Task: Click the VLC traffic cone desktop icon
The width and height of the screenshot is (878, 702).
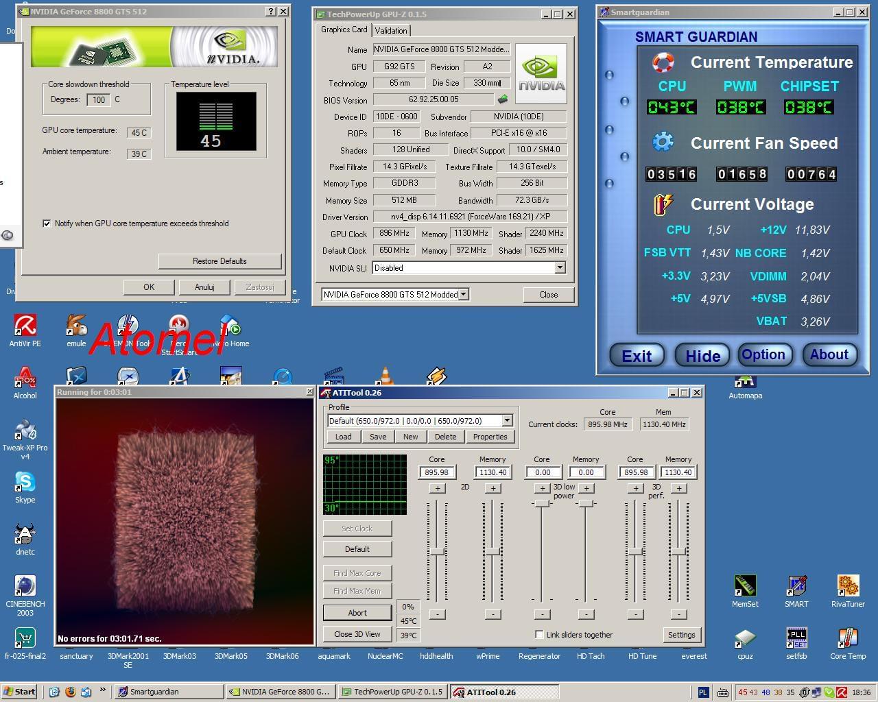Action: coord(385,375)
